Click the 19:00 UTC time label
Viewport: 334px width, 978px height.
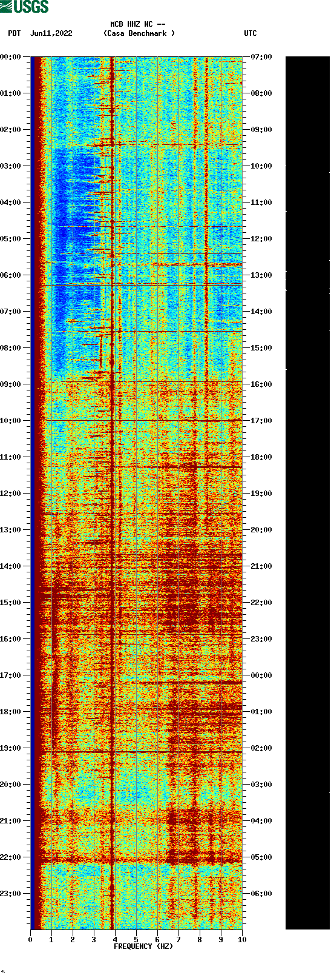[261, 494]
